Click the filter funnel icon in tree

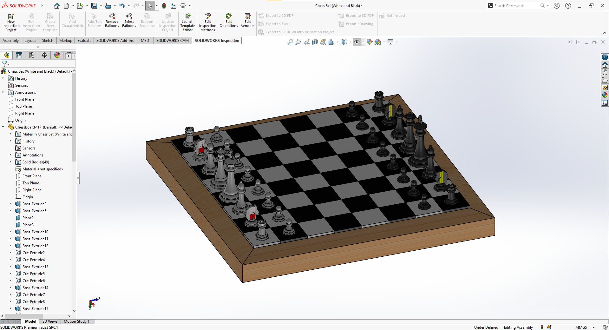tap(4, 64)
